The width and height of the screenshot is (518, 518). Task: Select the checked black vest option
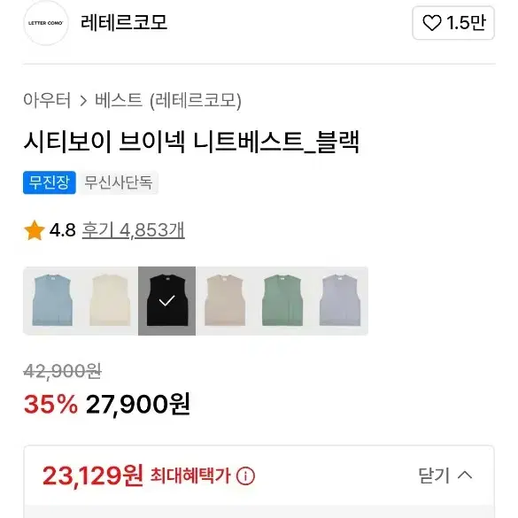coord(166,301)
